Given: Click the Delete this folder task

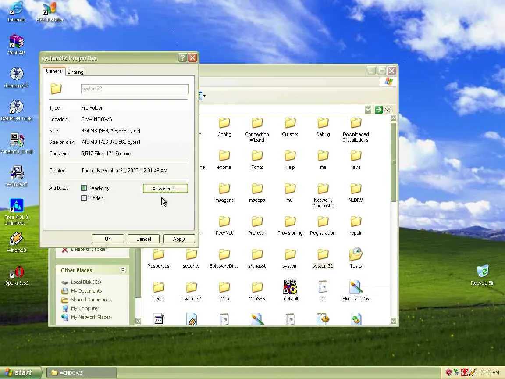Looking at the screenshot, I should [x=89, y=250].
